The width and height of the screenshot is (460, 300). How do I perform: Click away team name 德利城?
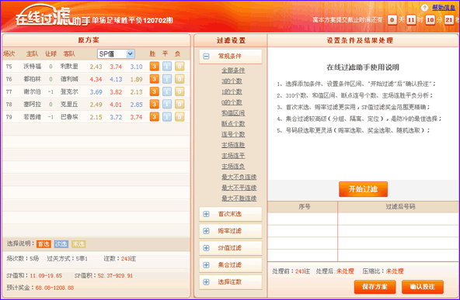click(69, 79)
